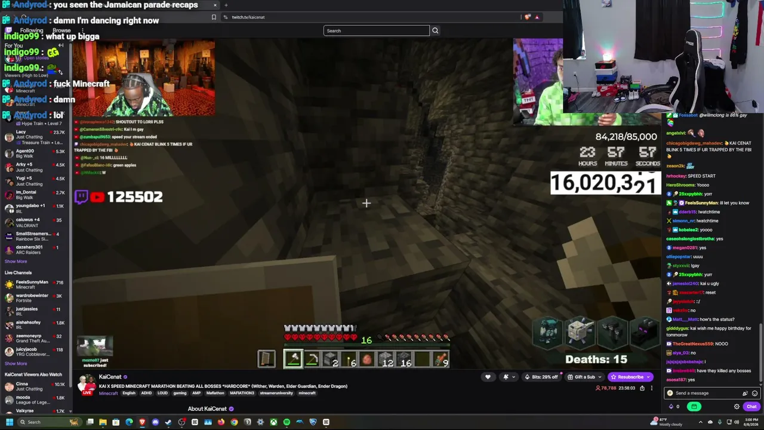Open Agent00 channel in sidebar
Viewport: 764px width, 430px height.
pyautogui.click(x=35, y=153)
